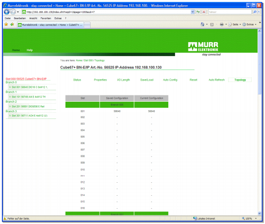The height and width of the screenshot is (224, 265).
Task: Select Slot 000 56525 Cube67+ BN-E/IP
Action: point(26,79)
